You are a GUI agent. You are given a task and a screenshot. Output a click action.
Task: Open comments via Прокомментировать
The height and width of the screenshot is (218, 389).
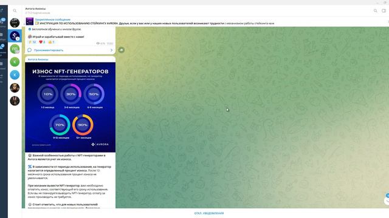[x=49, y=50]
